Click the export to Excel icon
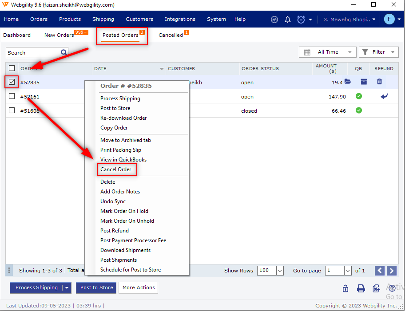 (x=376, y=288)
